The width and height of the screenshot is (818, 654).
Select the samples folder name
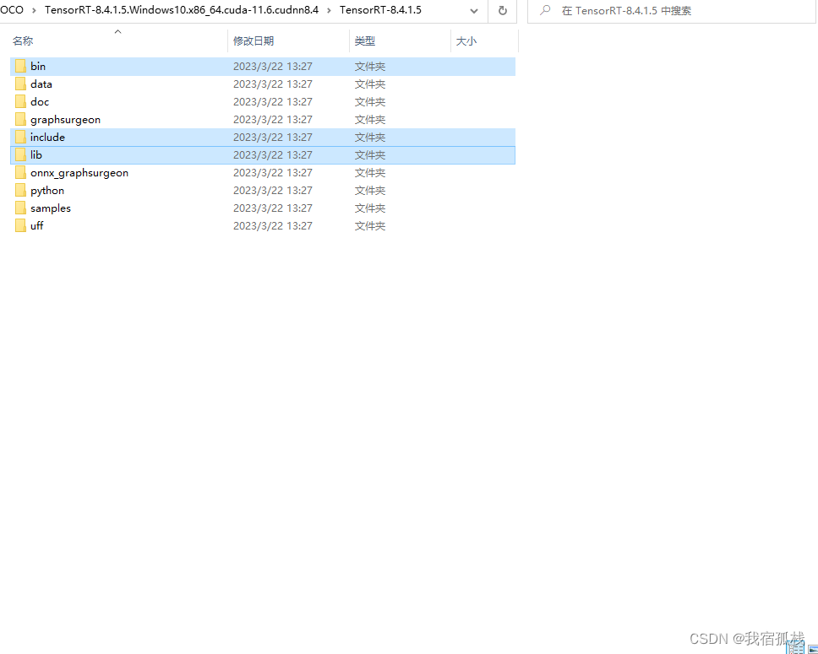(x=51, y=208)
